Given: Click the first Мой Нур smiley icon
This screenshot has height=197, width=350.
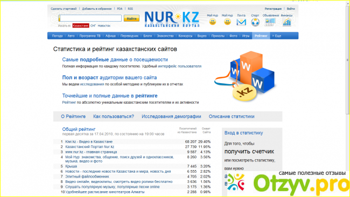Looking at the screenshot, I should (x=213, y=22).
